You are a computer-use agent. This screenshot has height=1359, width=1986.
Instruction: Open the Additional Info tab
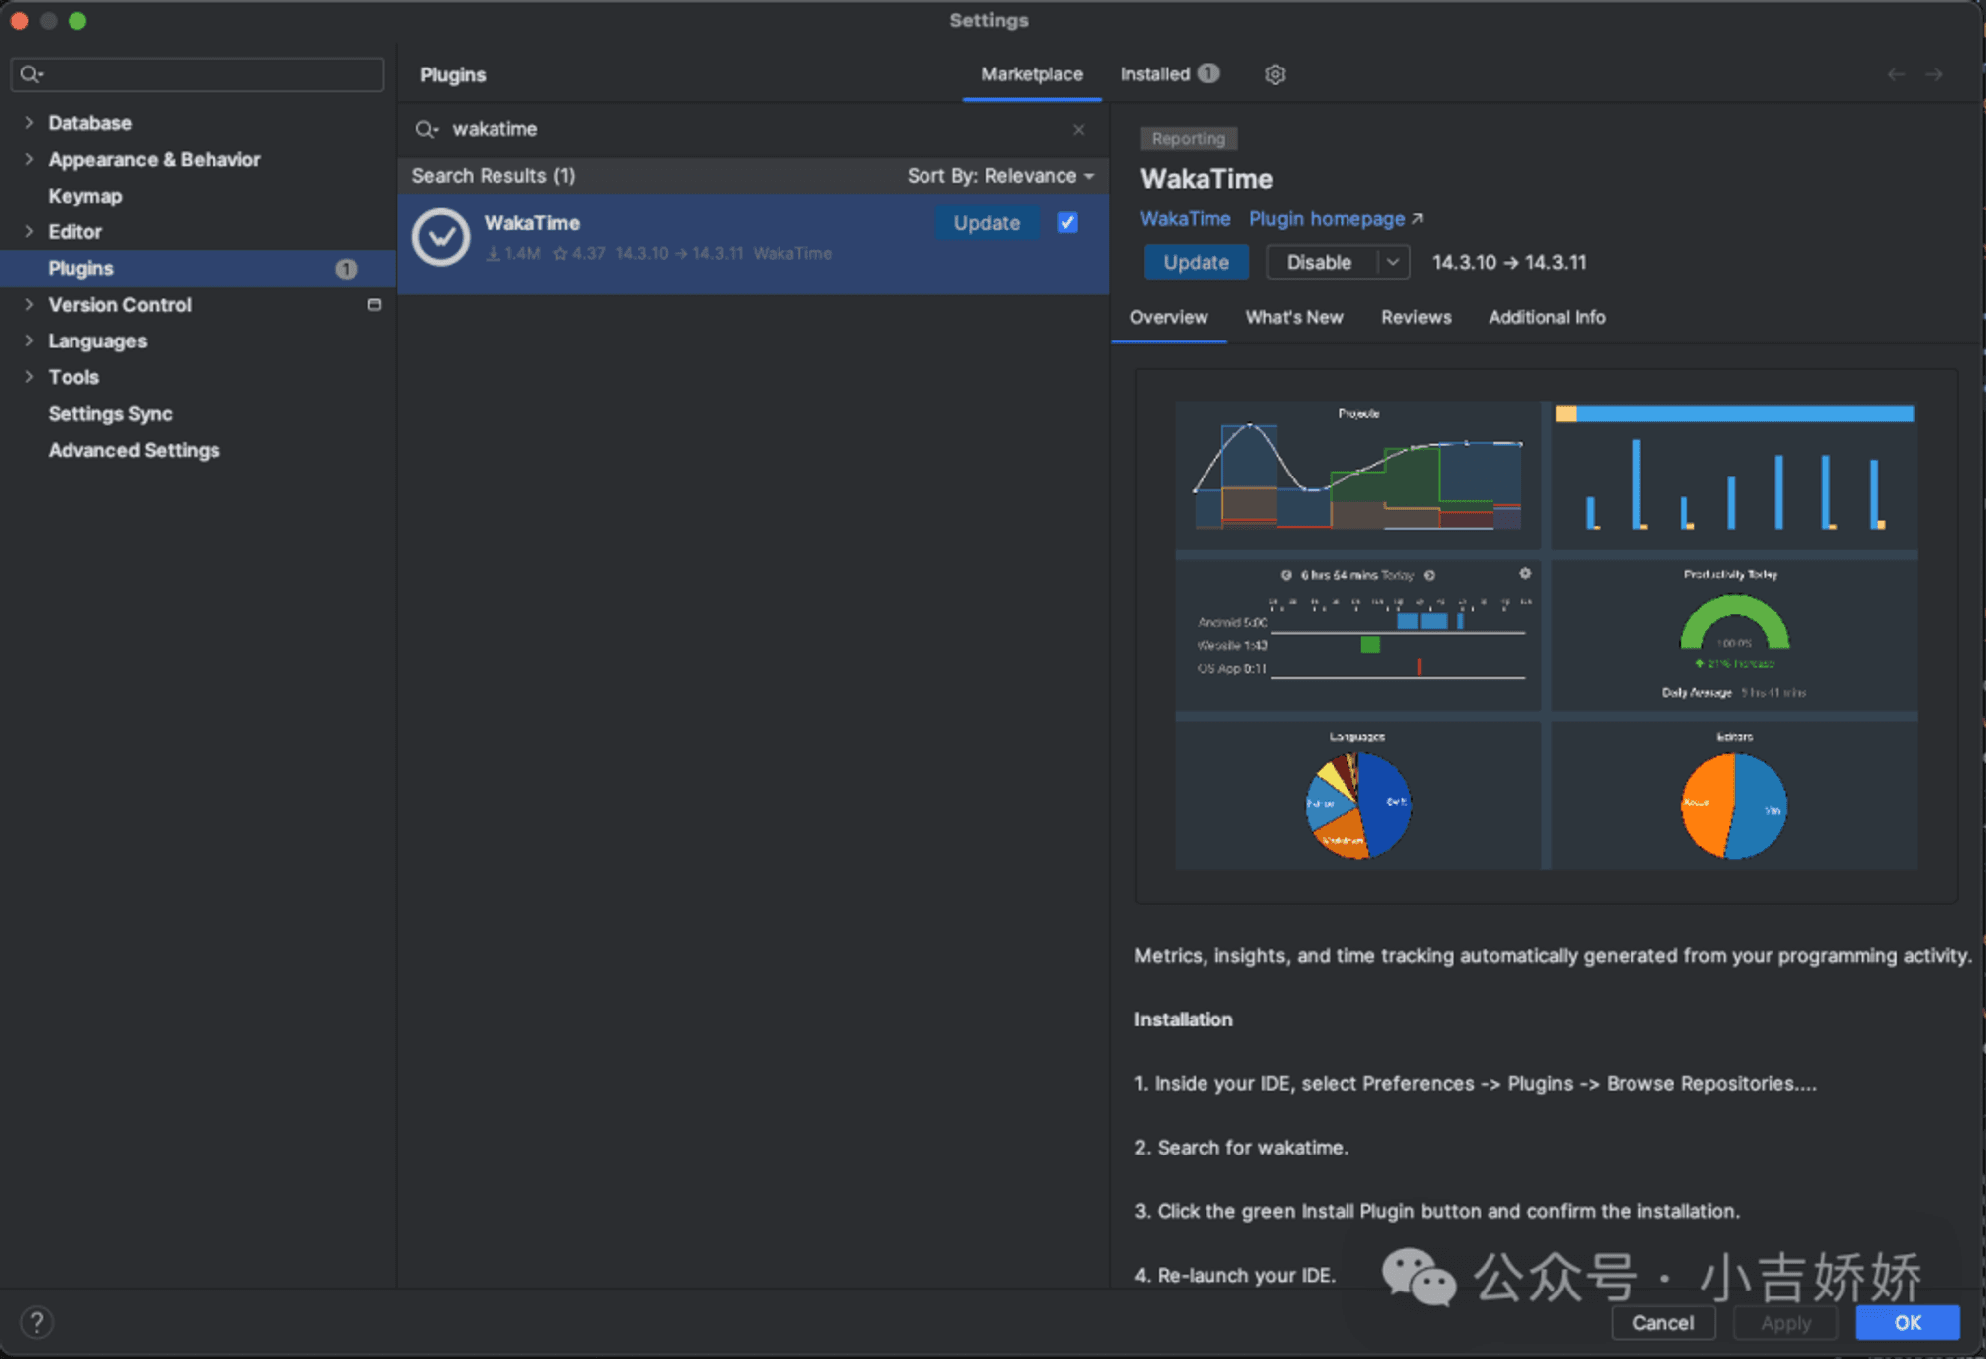[1546, 317]
